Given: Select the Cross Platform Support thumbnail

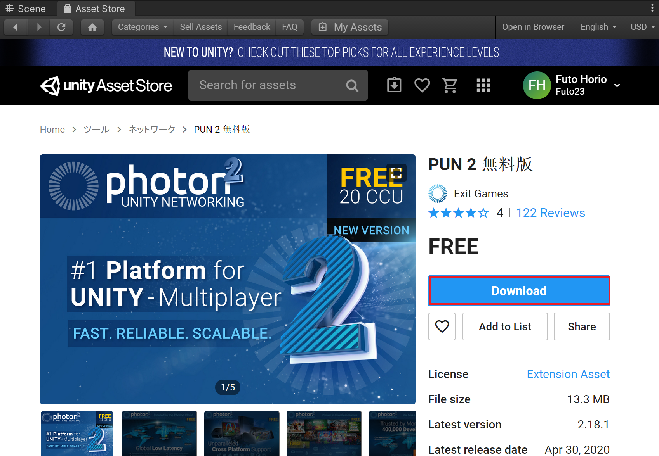Looking at the screenshot, I should point(242,434).
